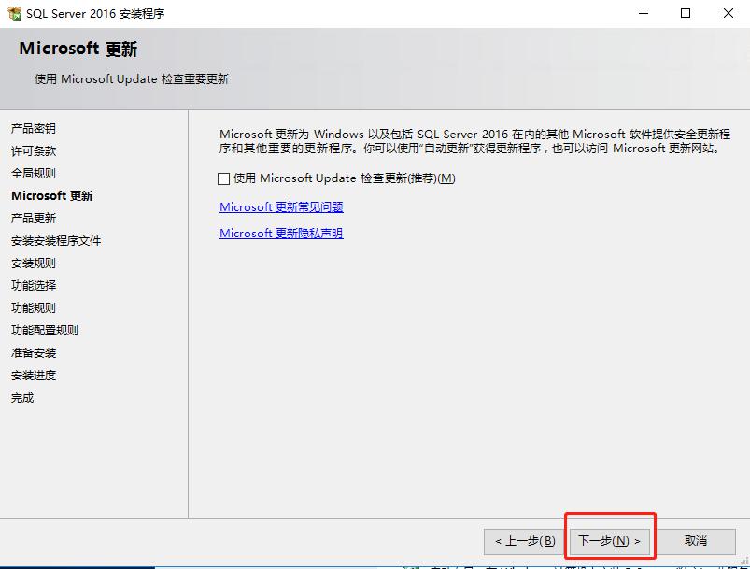Select the 产品密钥 step in the sidebar
750x569 pixels.
click(34, 129)
